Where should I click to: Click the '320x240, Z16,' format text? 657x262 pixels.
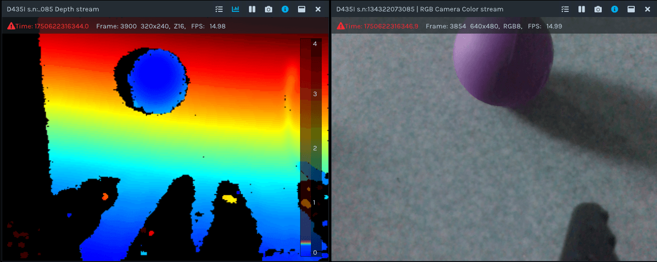[x=163, y=26]
